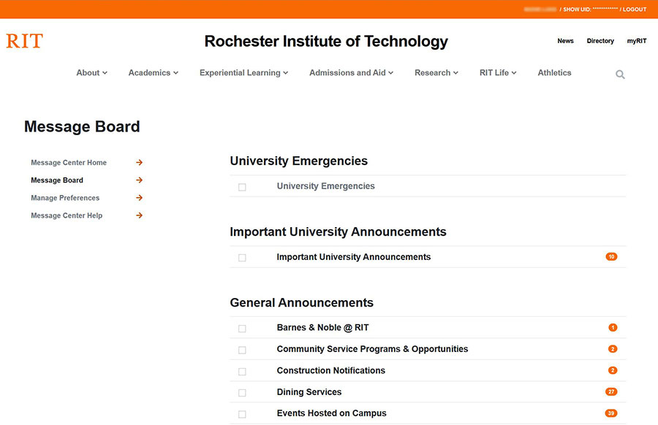Click the arrow next to Manage Preferences
Viewport: 658px width, 425px height.
[x=140, y=198]
